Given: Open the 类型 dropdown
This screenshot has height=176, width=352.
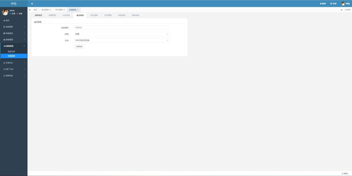Looking at the screenshot, I should click(122, 34).
